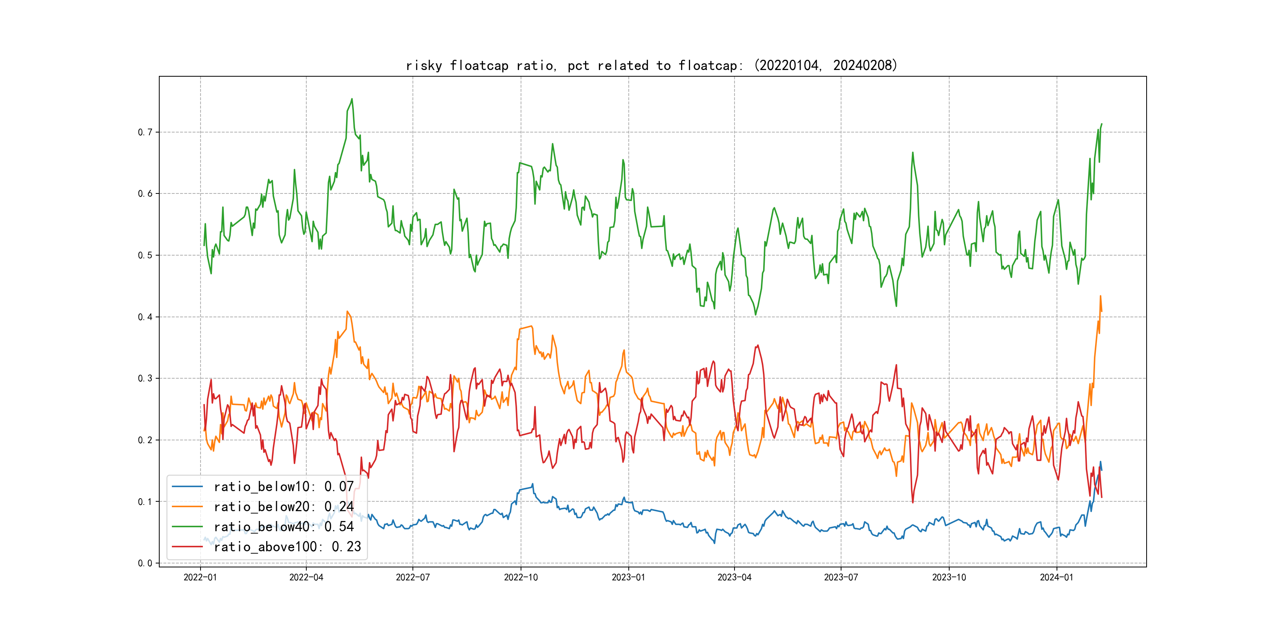1274x637 pixels.
Task: Click the 2024-01 x-axis tick label
Action: pyautogui.click(x=1057, y=577)
